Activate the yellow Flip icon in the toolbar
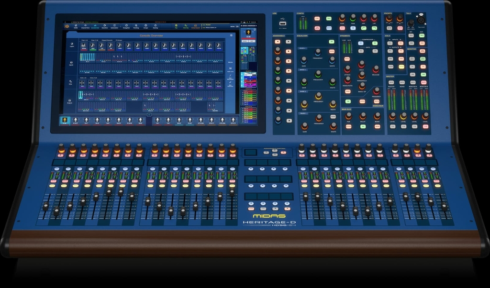This screenshot has width=490, height=288. point(176,26)
